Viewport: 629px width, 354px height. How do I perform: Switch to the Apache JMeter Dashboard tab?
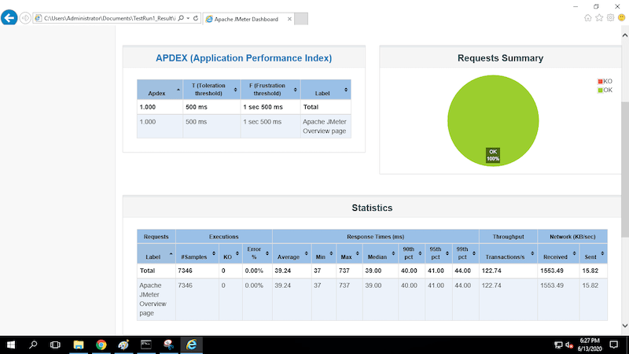(x=246, y=19)
